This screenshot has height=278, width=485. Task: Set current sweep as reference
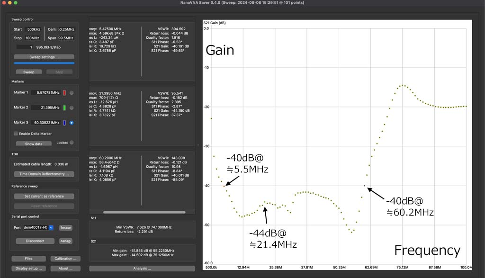(x=44, y=196)
